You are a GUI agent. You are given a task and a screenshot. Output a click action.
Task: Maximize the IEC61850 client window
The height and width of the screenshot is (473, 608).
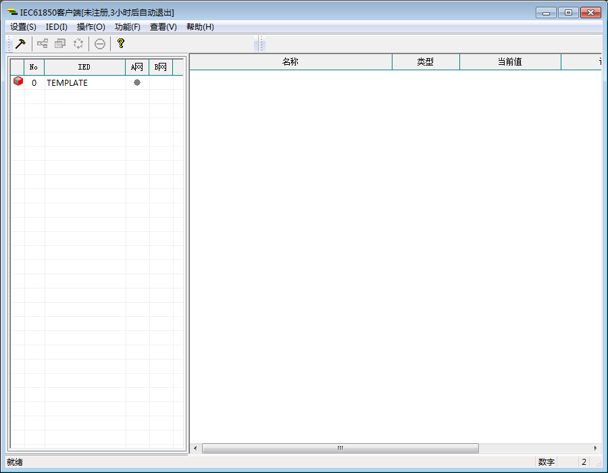click(x=568, y=12)
